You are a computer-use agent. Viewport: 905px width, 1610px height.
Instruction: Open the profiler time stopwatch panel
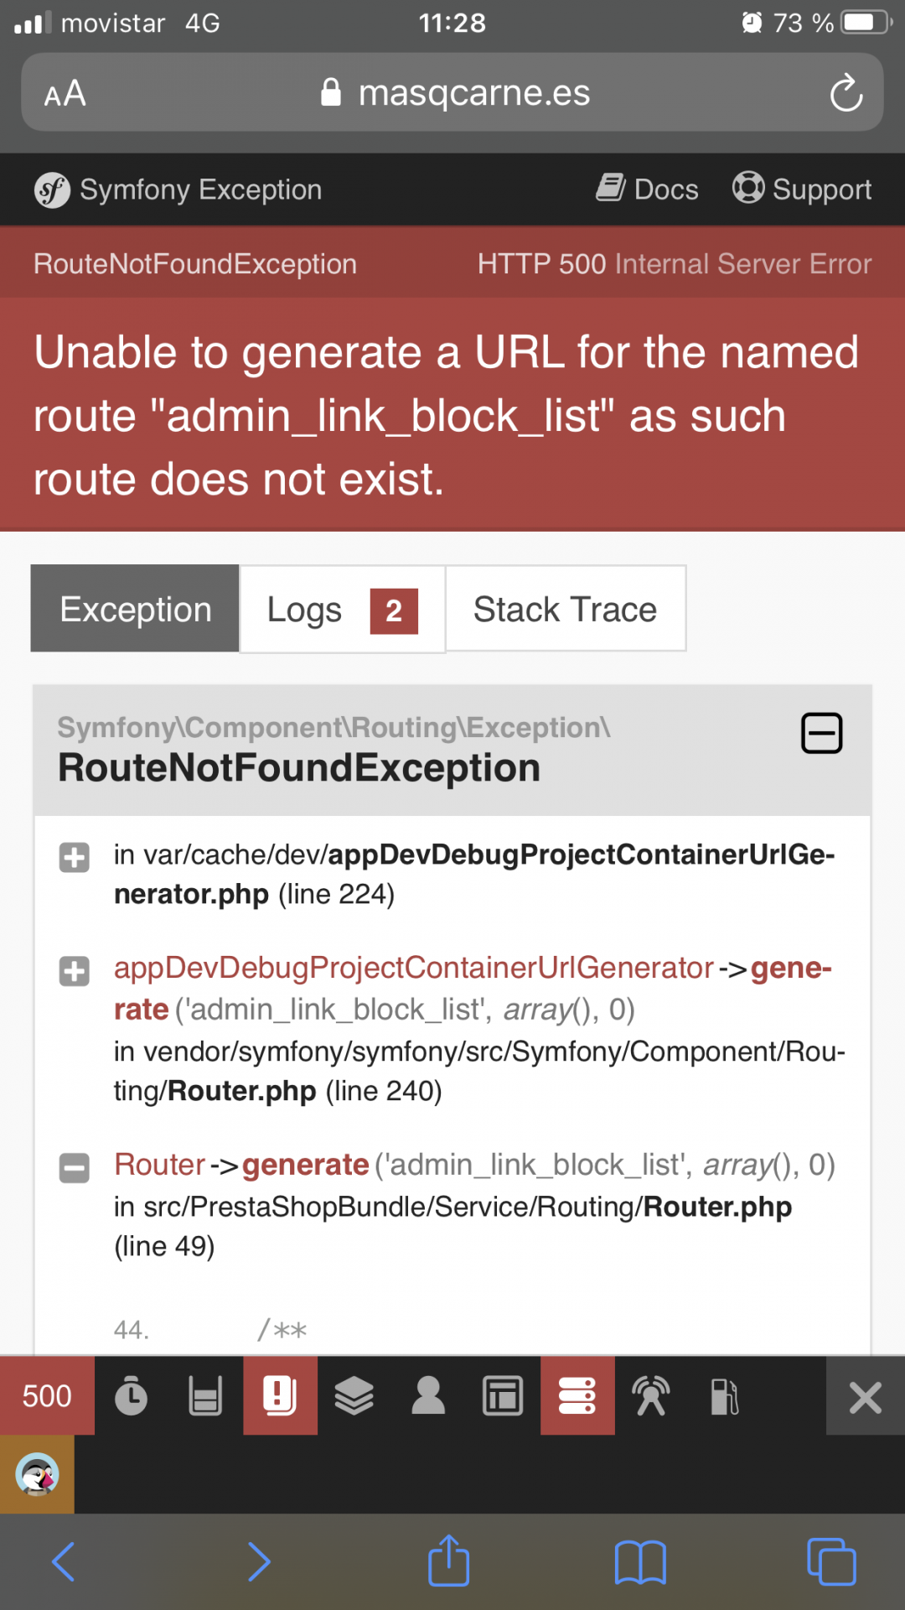[131, 1396]
